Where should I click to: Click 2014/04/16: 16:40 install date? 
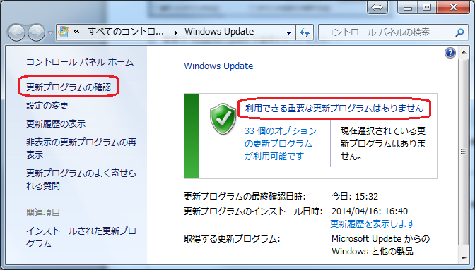click(370, 211)
